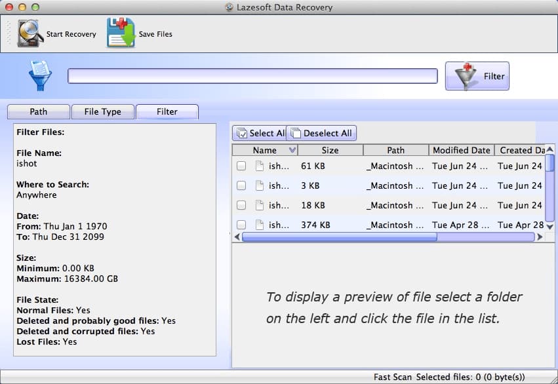The width and height of the screenshot is (558, 384).
Task: Click the Start Recovery magnifier icon
Action: coord(30,33)
